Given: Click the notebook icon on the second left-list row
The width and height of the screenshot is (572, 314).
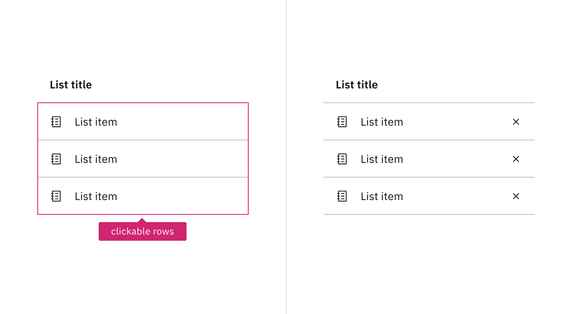Looking at the screenshot, I should (56, 158).
